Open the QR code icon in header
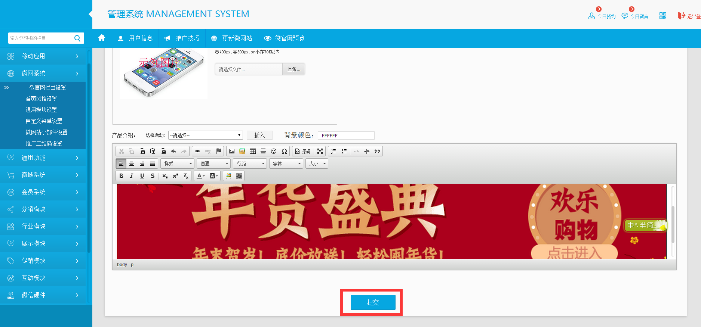Viewport: 701px width, 327px height. pos(662,16)
